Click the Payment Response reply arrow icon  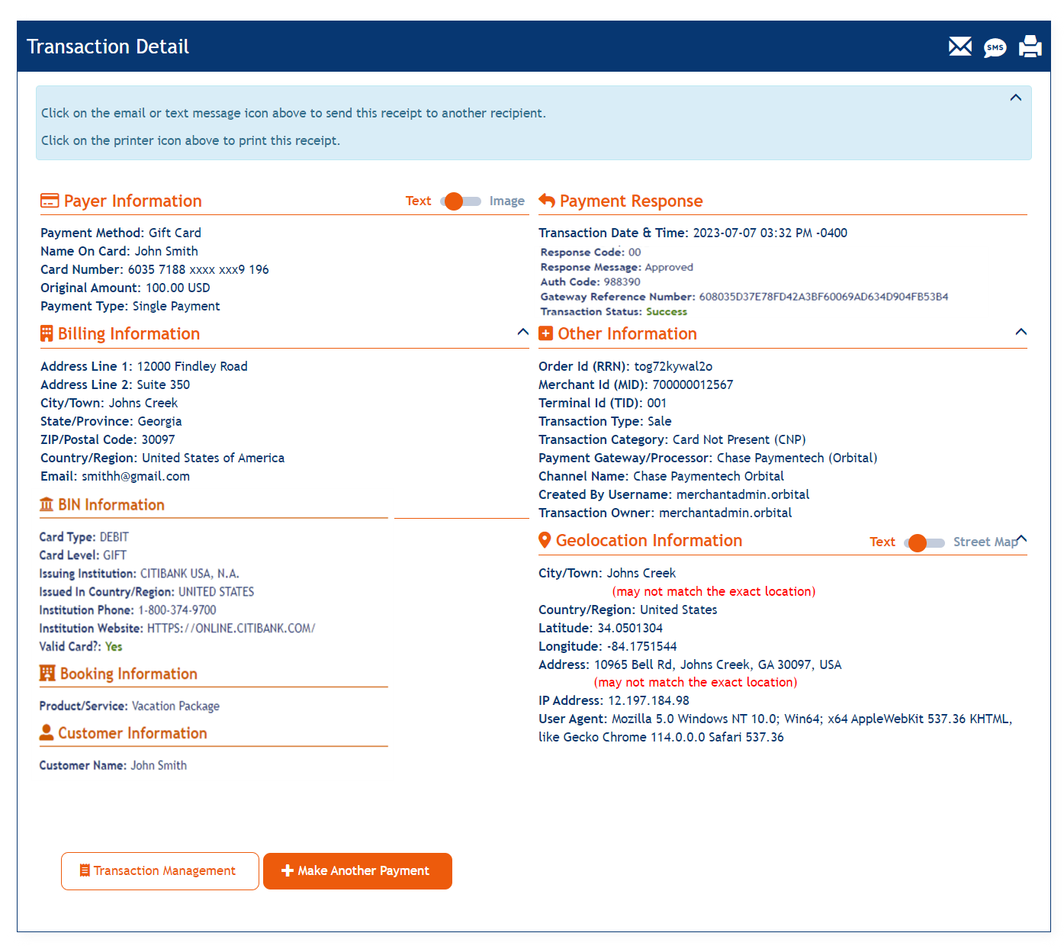(x=547, y=201)
